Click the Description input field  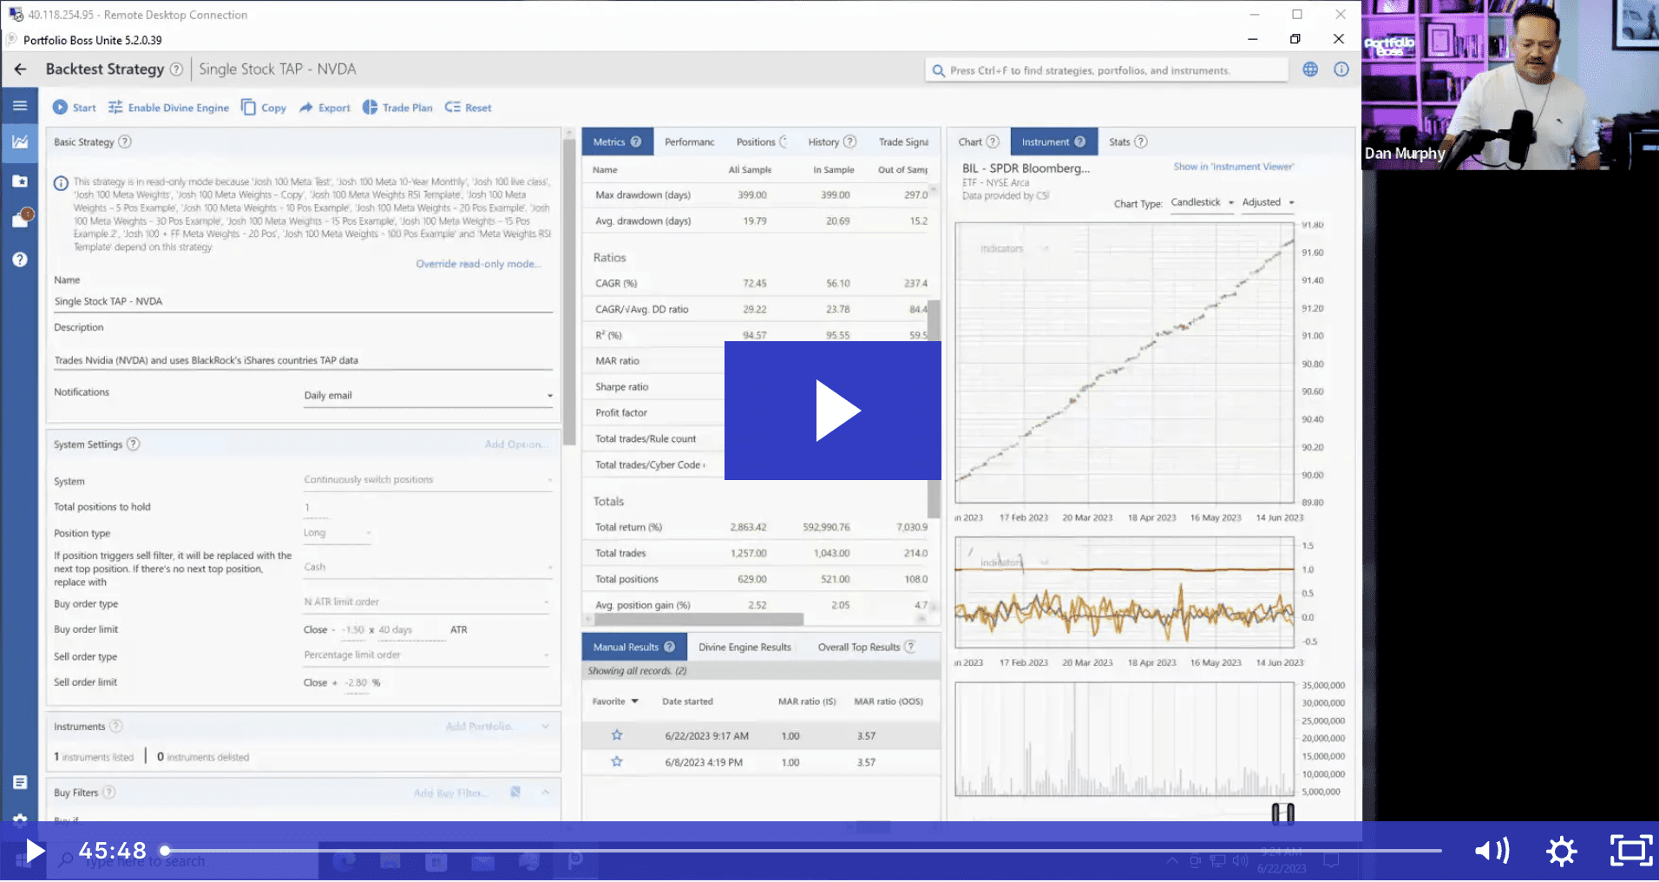tap(303, 359)
